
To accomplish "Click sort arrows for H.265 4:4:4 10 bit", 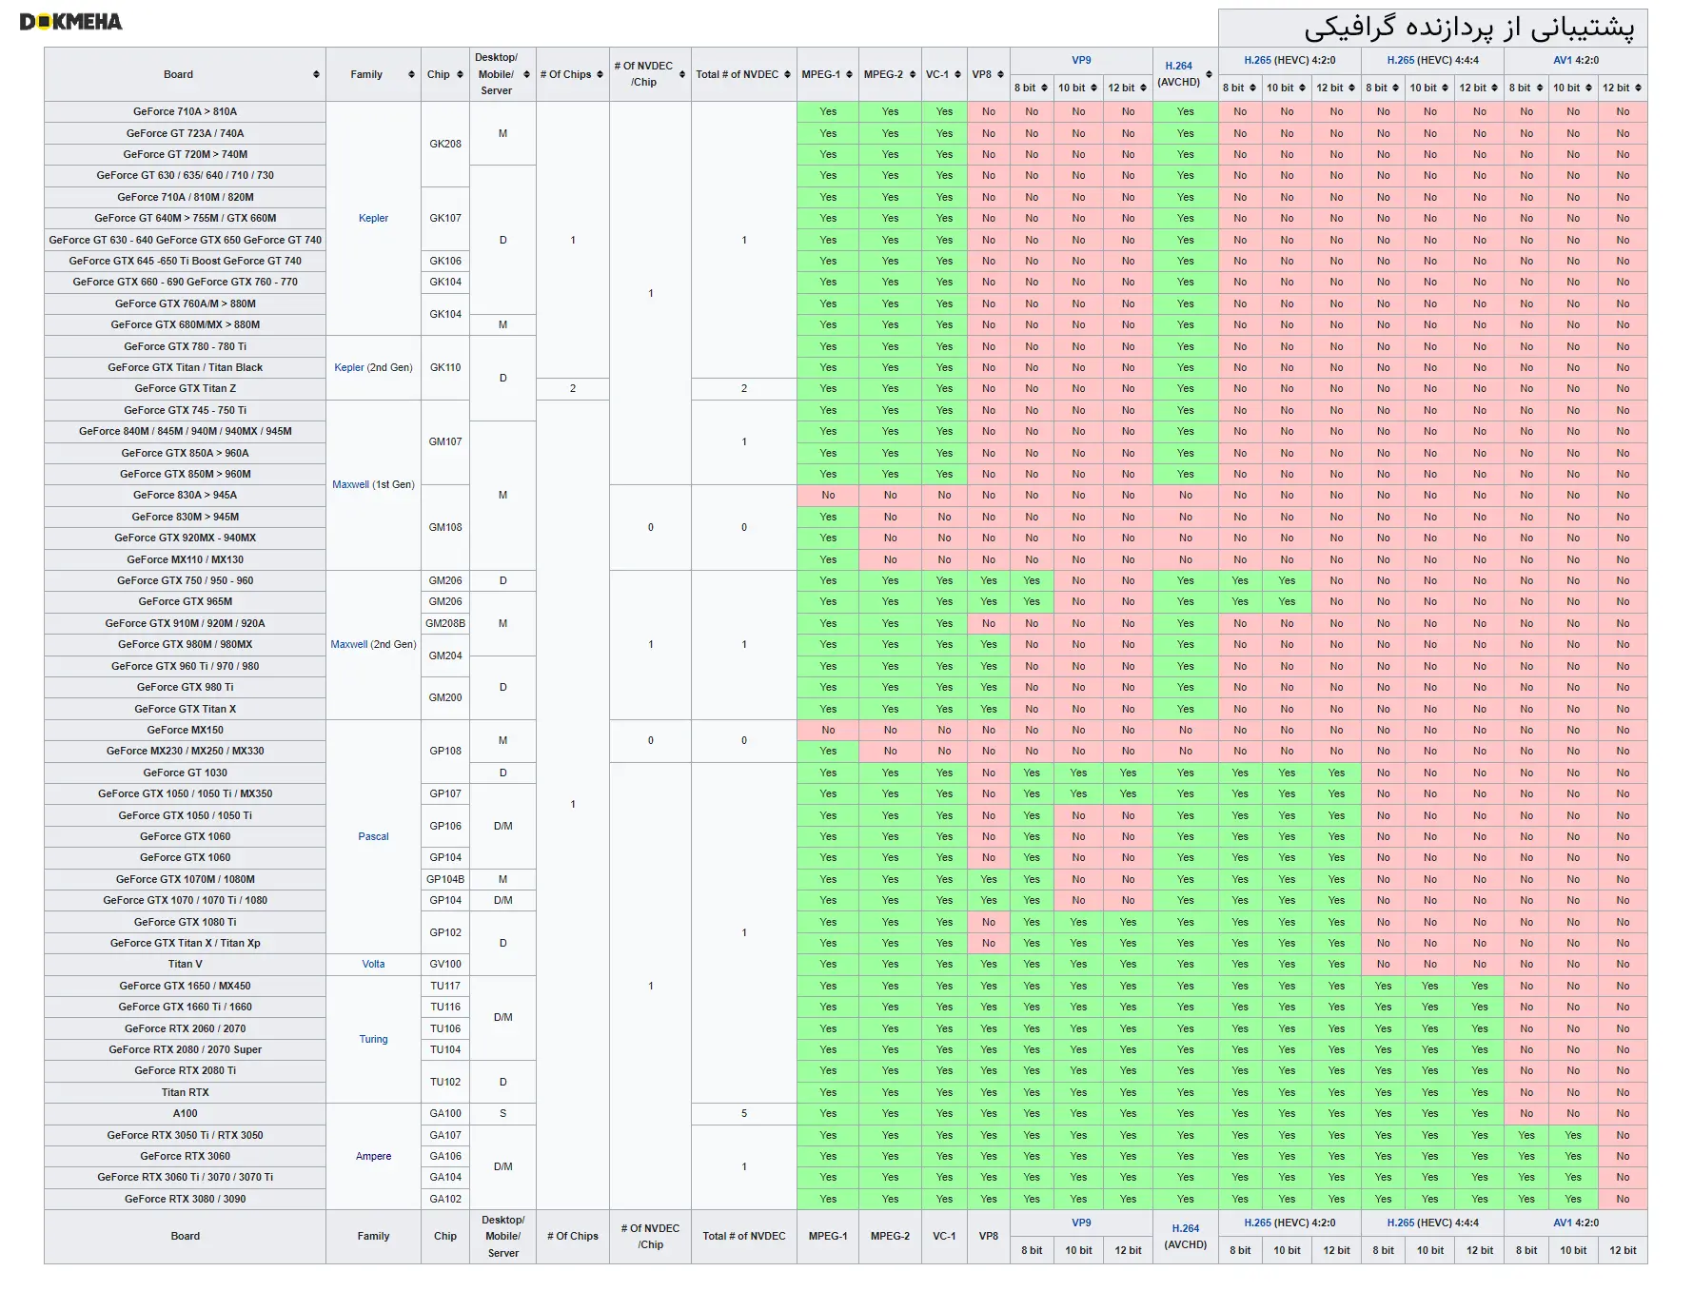I will coord(1445,88).
